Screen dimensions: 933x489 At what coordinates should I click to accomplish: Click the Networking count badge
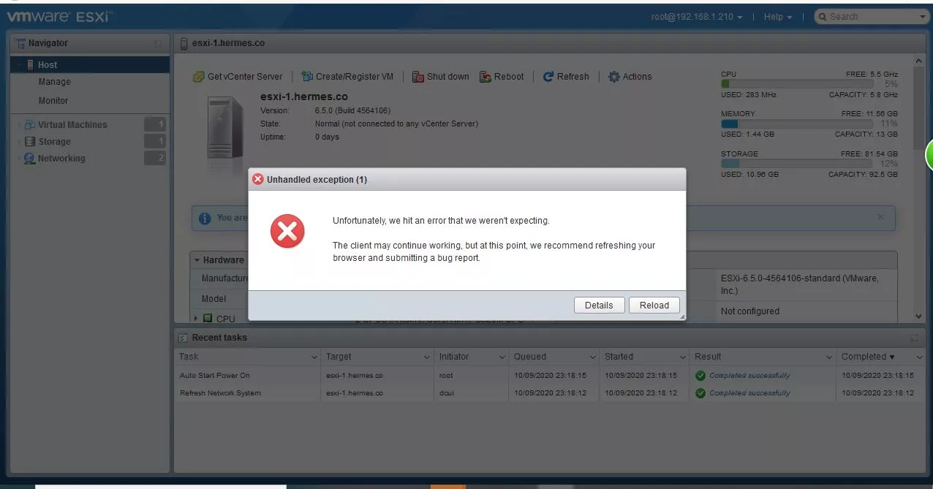[155, 159]
